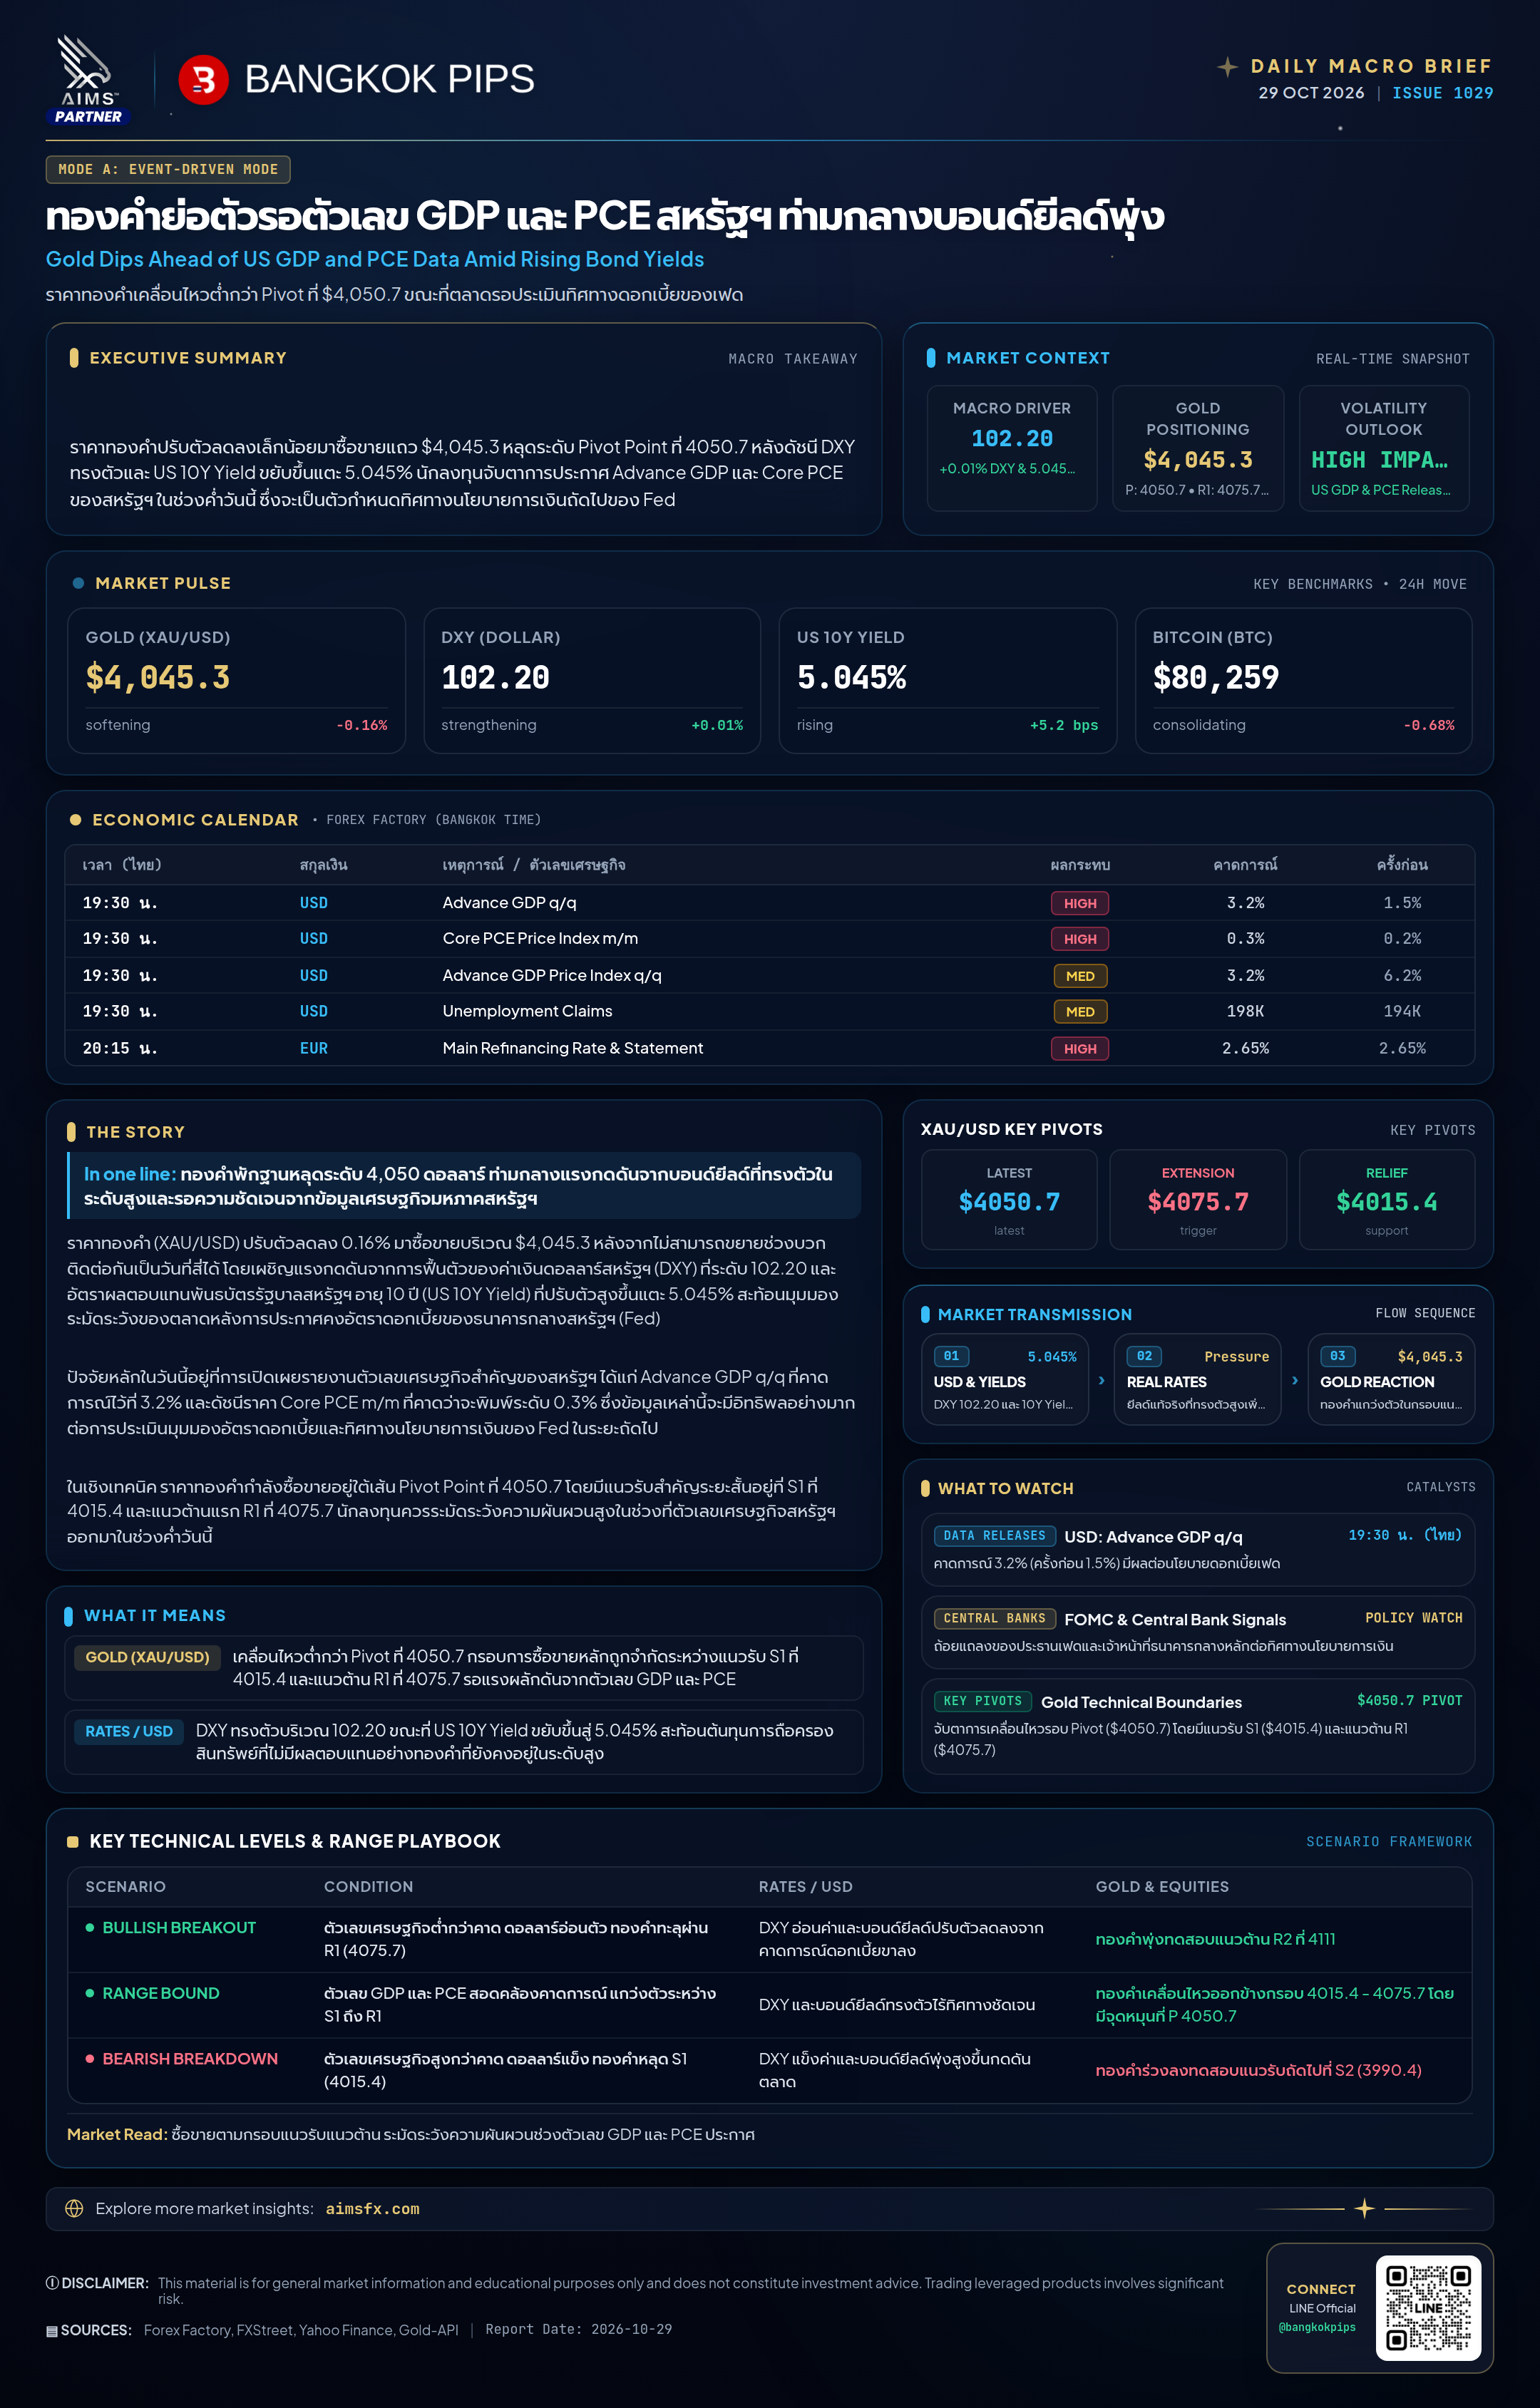Click the Bitcoin (BTC) pulse card
The width and height of the screenshot is (1540, 2408).
[x=1303, y=680]
